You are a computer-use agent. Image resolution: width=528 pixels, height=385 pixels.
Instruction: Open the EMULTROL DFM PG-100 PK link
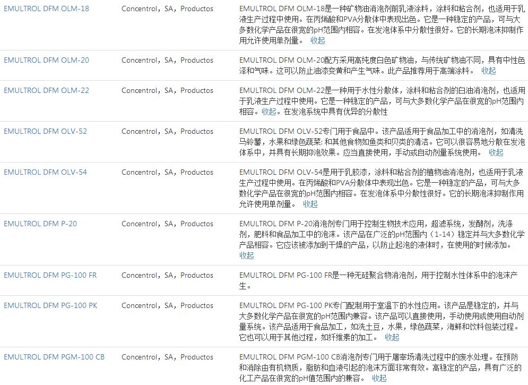pos(50,305)
